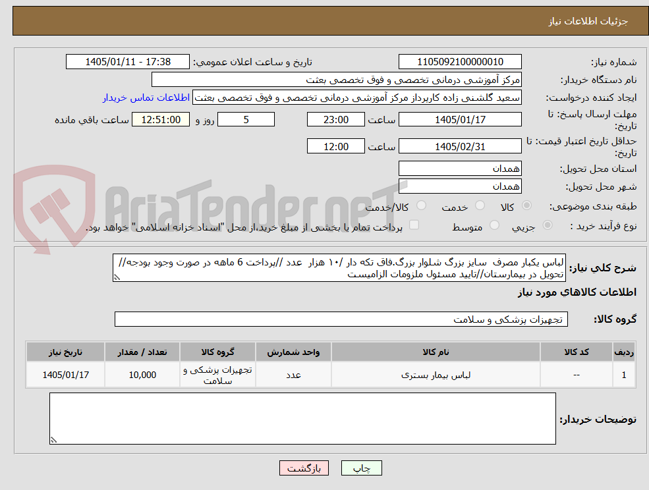Click the need date cell 1405/01/17

pyautogui.click(x=65, y=375)
